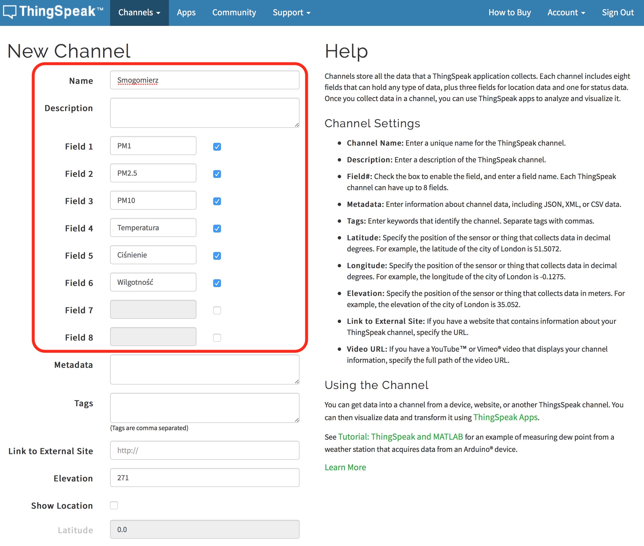This screenshot has height=546, width=644.
Task: Click the How to Buy link
Action: click(509, 13)
